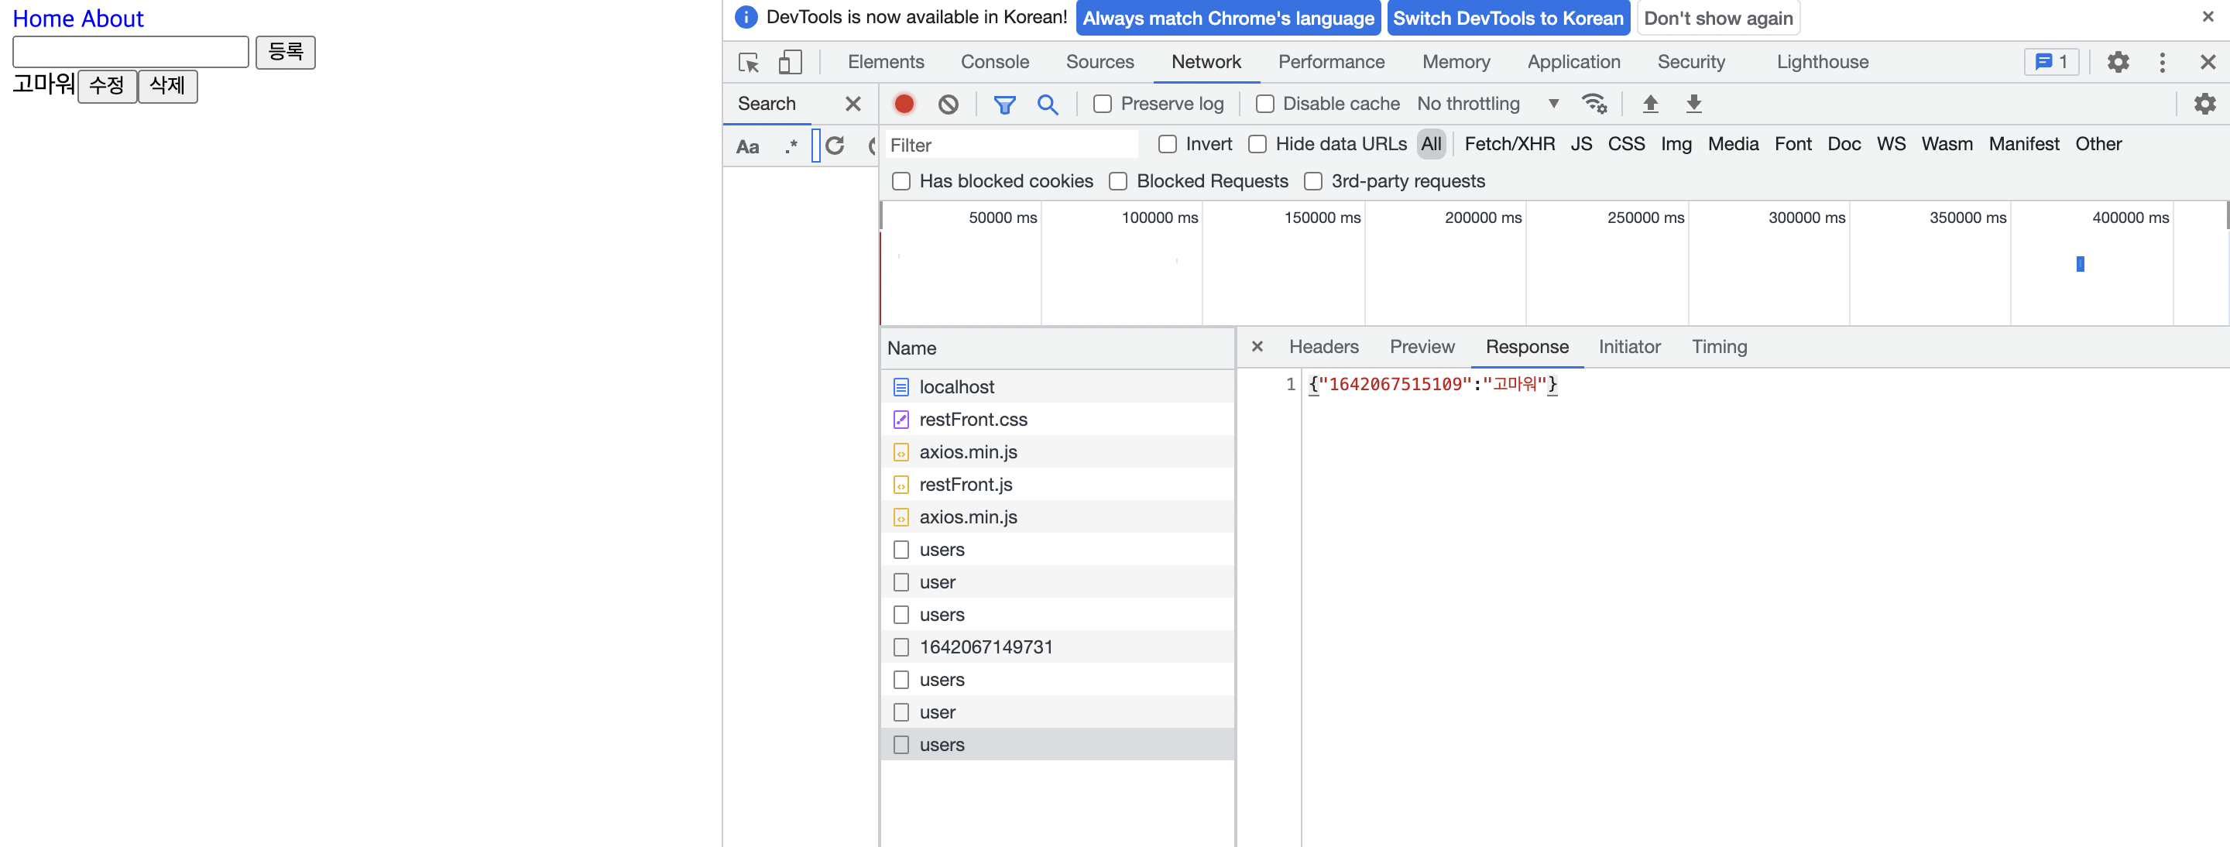The height and width of the screenshot is (847, 2230).
Task: Click the export HAR download icon
Action: pyautogui.click(x=1693, y=104)
